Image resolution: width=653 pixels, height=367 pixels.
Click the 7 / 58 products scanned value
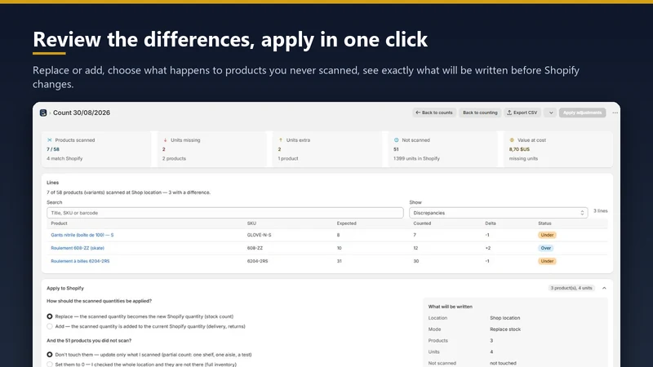53,149
